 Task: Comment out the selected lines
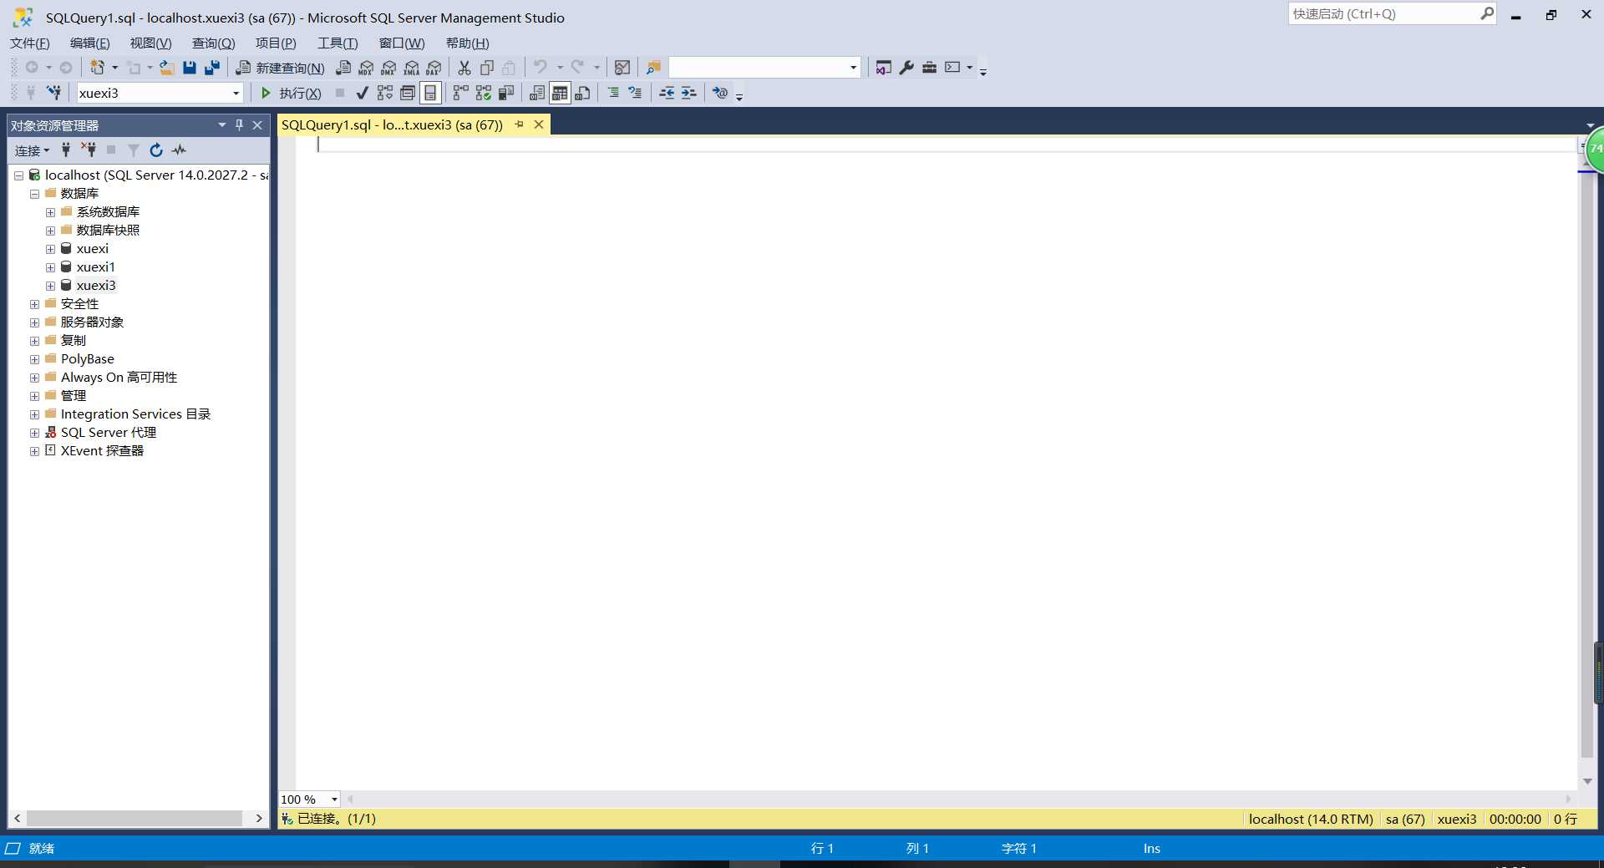point(613,93)
